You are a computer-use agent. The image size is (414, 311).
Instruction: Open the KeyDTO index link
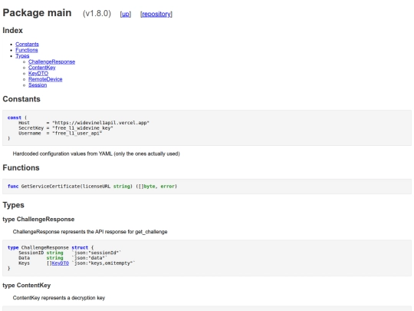click(x=38, y=73)
